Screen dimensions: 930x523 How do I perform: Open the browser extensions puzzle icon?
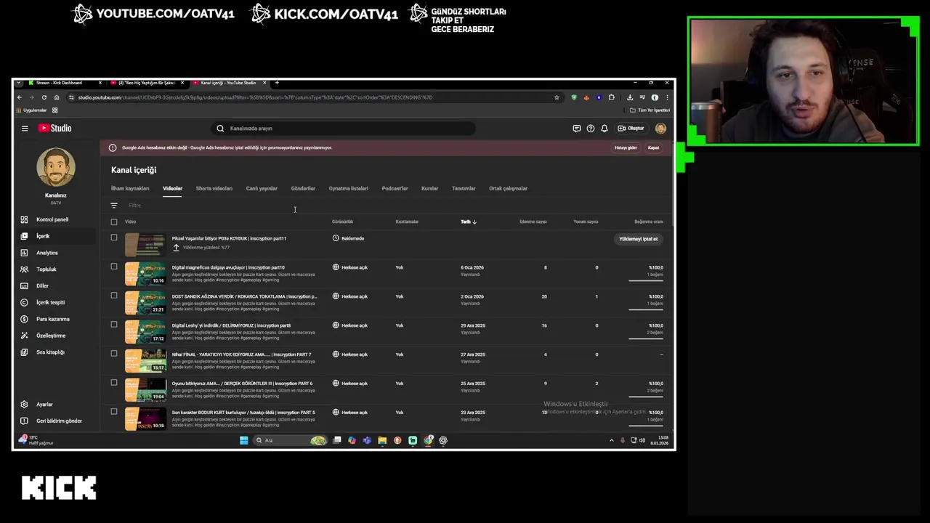click(x=611, y=97)
